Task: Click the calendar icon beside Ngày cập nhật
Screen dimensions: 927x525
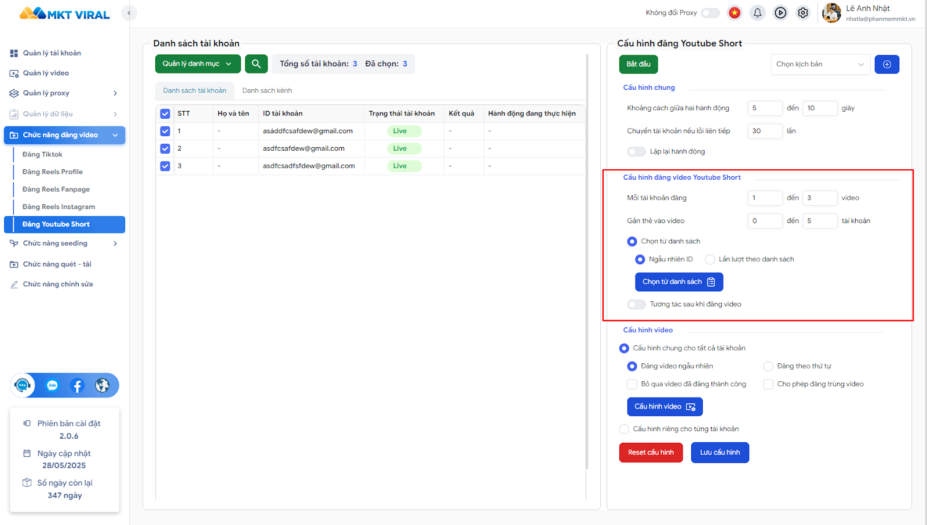Action: [x=27, y=453]
